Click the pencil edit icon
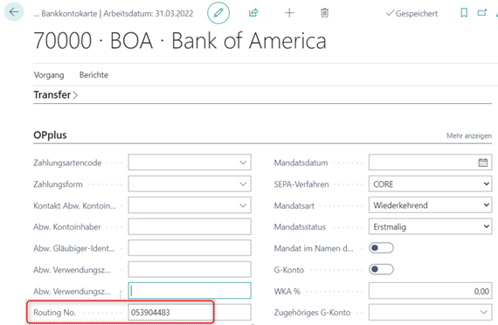Screen dimensions: 498x325 click(x=218, y=13)
